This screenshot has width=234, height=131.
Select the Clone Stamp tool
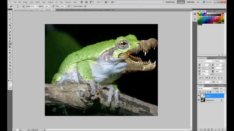10,38
